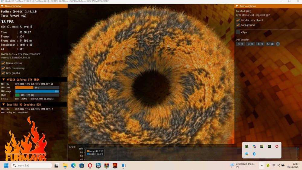Click the AA : Off line
The height and width of the screenshot is (170, 302).
point(12,49)
